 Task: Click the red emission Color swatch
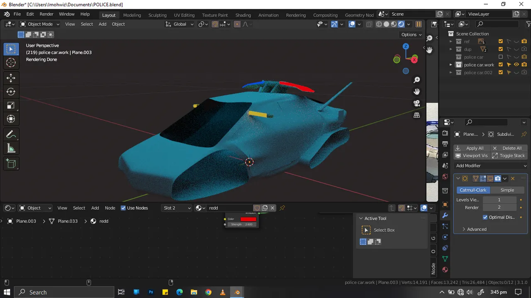(x=248, y=219)
